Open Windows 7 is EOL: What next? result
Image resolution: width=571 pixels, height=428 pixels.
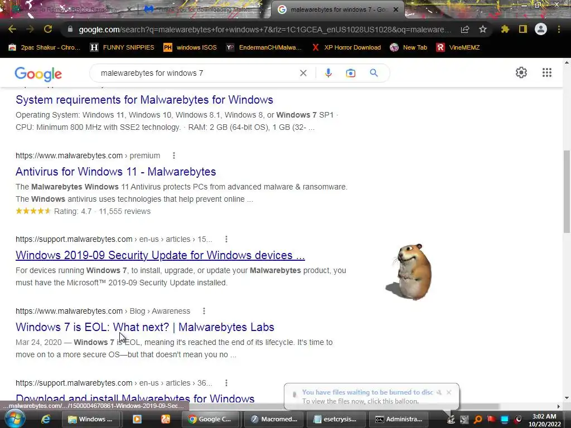[x=145, y=327]
